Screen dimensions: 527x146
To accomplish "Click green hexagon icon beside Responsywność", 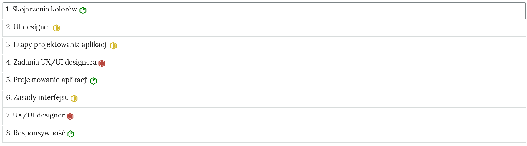I will [x=71, y=134].
